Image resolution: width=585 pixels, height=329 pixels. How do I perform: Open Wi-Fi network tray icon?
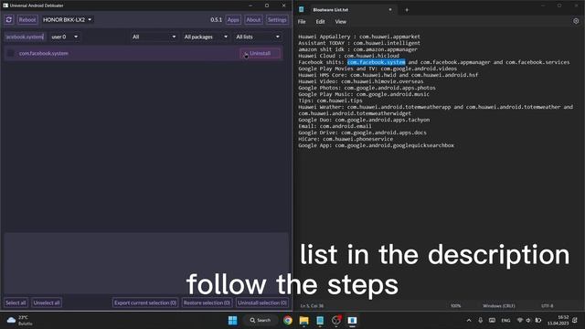point(520,321)
